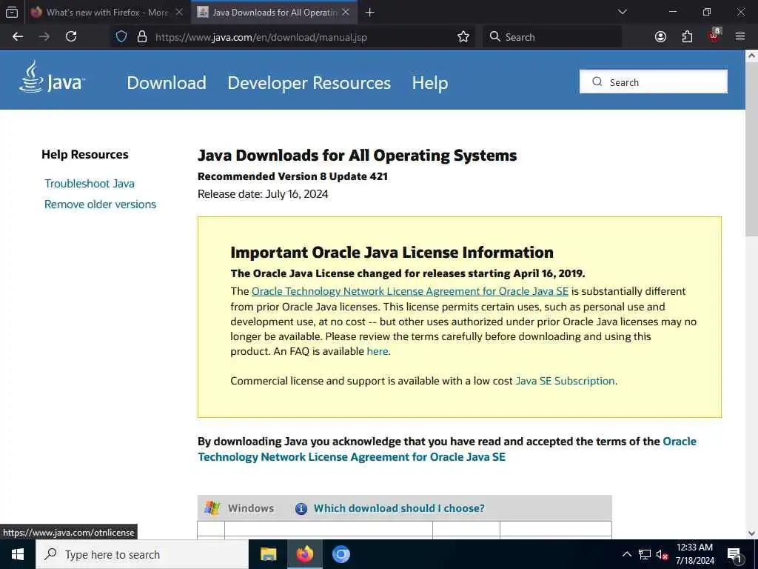
Task: Open the FAQ 'here' link
Action: [378, 351]
